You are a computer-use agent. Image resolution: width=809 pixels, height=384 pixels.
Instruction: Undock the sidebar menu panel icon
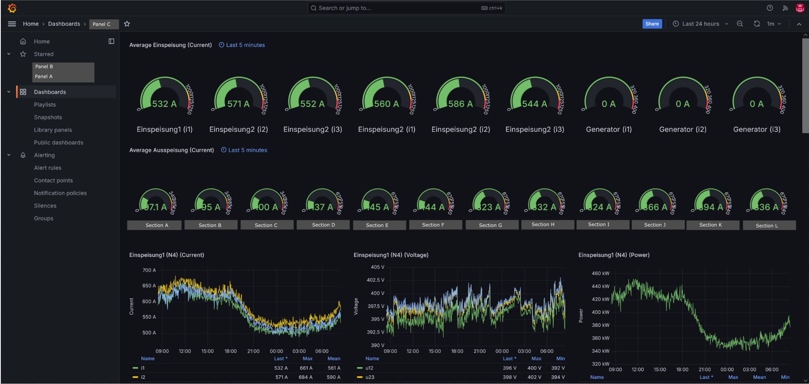point(111,41)
